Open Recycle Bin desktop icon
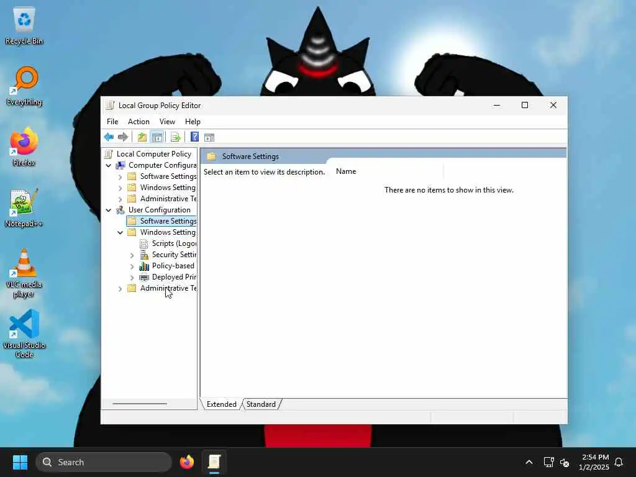The image size is (636, 477). [24, 26]
